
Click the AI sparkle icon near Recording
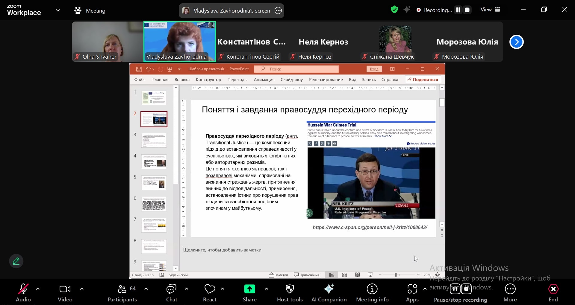[407, 10]
